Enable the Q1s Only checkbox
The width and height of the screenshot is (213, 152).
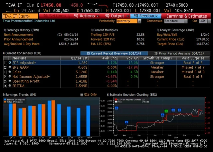point(82,95)
